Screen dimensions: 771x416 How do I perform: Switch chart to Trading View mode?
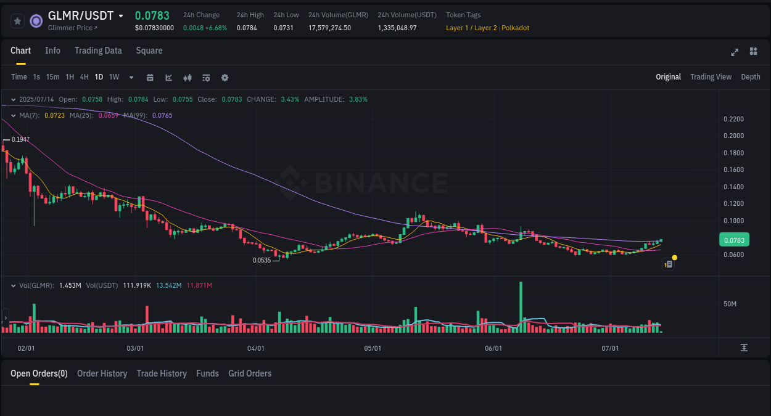[711, 77]
